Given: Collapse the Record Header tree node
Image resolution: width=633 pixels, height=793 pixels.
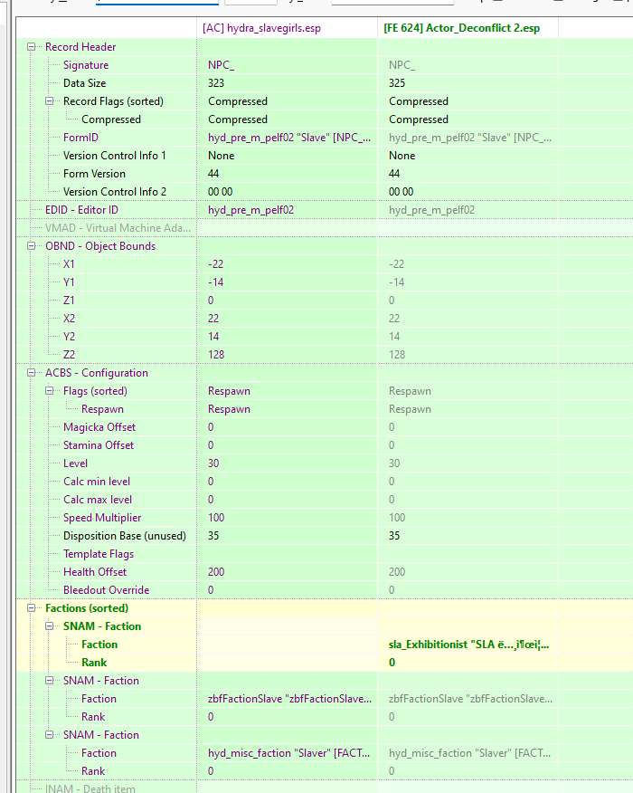Looking at the screenshot, I should click(x=32, y=47).
